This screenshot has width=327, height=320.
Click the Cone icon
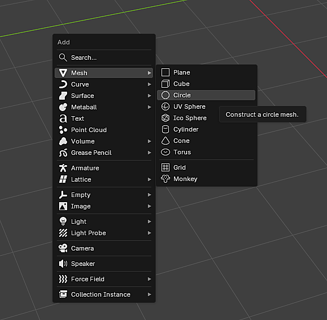click(165, 141)
